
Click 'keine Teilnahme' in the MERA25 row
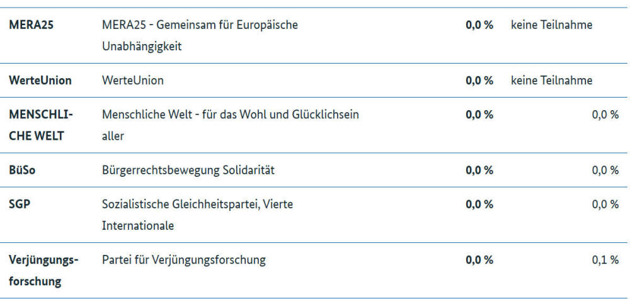pyautogui.click(x=552, y=25)
